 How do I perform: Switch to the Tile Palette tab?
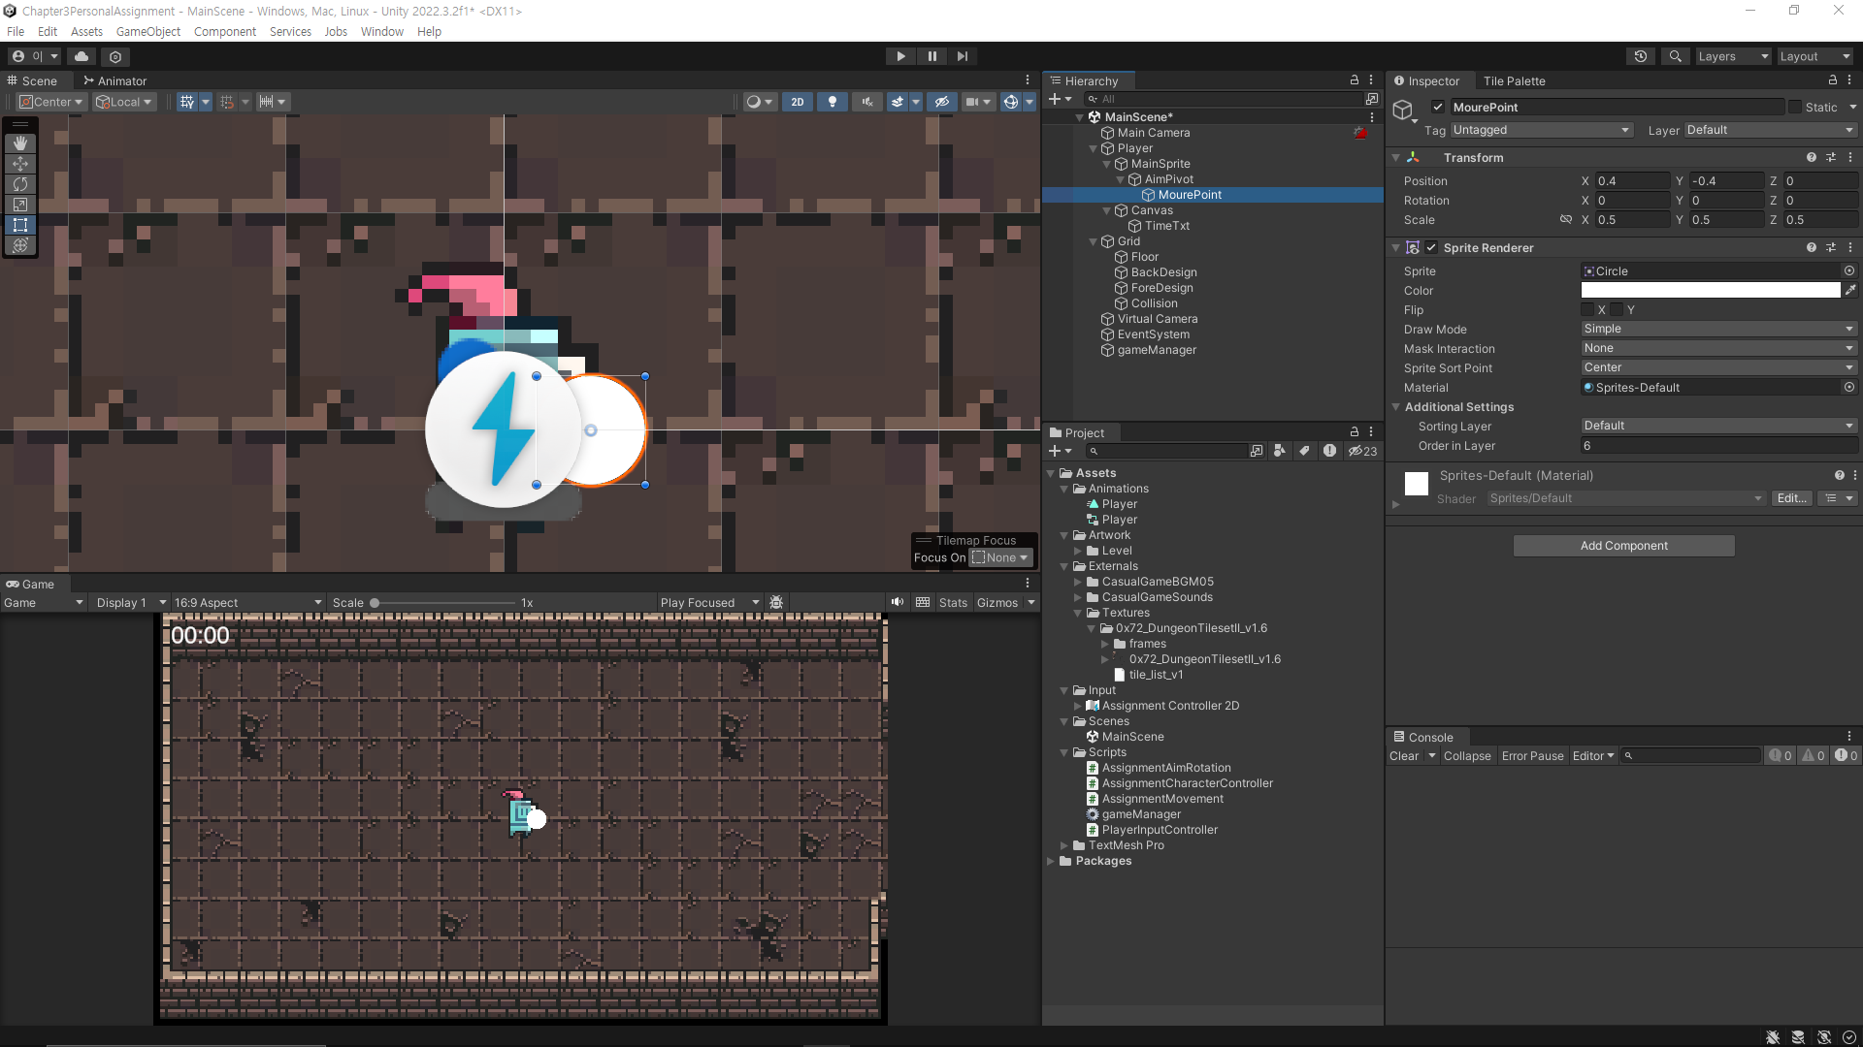(1514, 80)
